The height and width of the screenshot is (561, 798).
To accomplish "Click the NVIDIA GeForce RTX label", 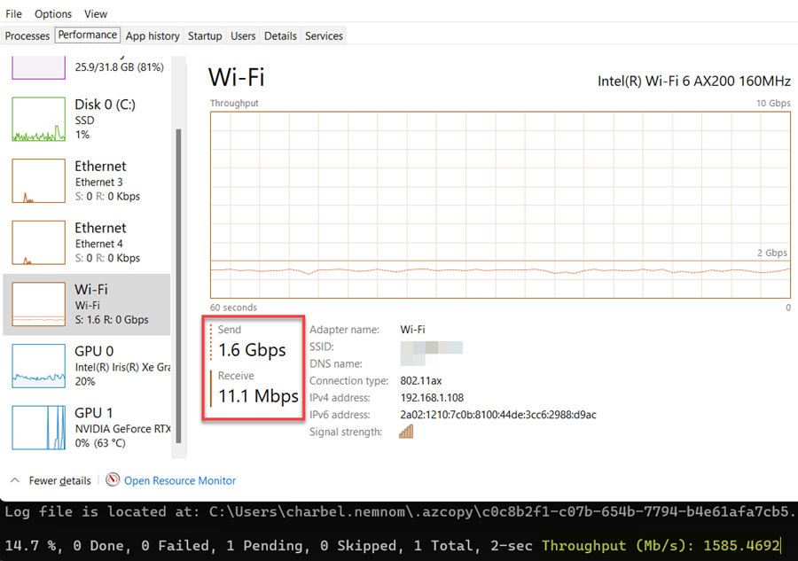I will 122,429.
